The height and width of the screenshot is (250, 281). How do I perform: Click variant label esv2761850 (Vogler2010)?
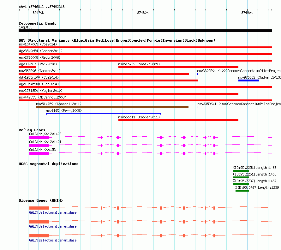(x=41, y=91)
